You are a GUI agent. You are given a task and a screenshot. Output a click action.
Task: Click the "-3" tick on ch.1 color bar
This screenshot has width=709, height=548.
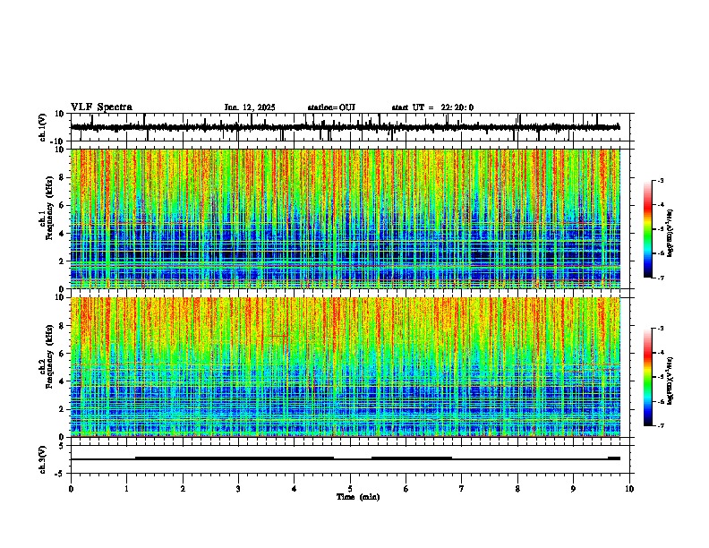click(660, 180)
